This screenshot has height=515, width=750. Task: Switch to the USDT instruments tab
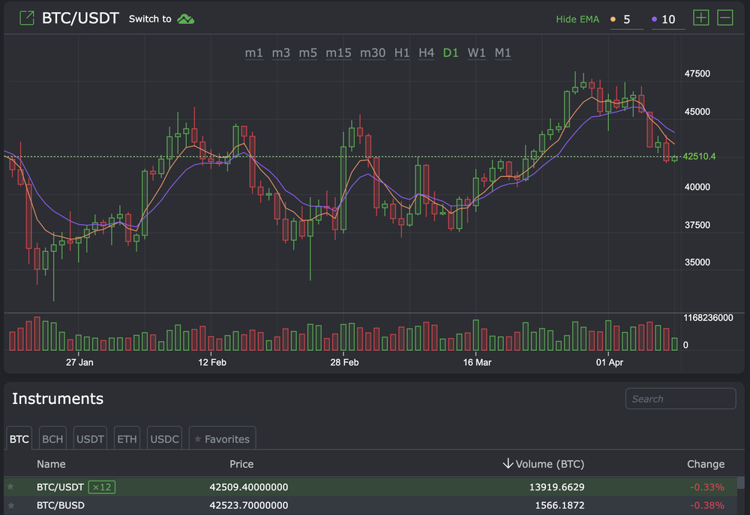point(91,439)
